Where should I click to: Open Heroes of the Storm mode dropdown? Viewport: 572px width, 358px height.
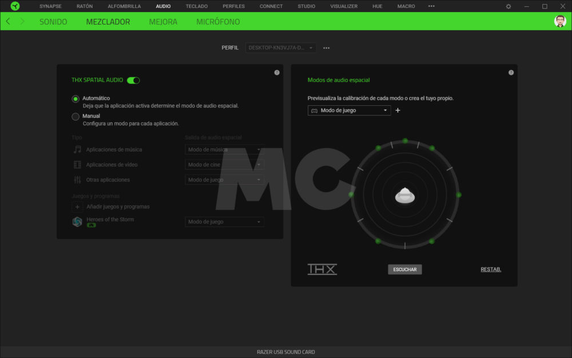click(224, 222)
